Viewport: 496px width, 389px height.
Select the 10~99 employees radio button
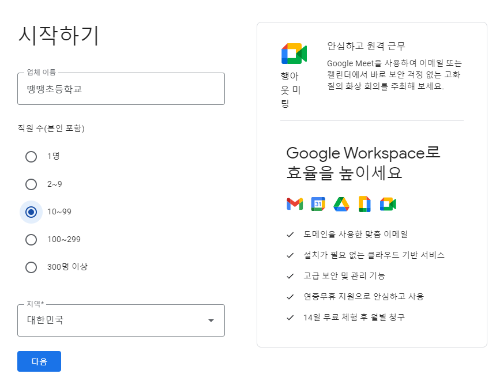(31, 212)
